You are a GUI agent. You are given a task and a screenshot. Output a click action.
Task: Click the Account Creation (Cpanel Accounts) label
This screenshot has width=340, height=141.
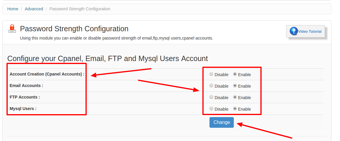(x=47, y=74)
